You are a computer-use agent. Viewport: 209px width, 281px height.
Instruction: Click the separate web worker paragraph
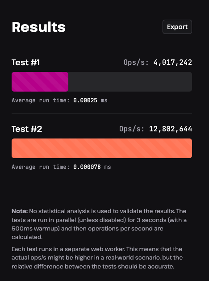tap(97, 258)
